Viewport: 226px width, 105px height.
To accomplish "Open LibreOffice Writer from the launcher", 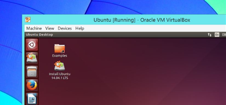I will (x=32, y=99).
